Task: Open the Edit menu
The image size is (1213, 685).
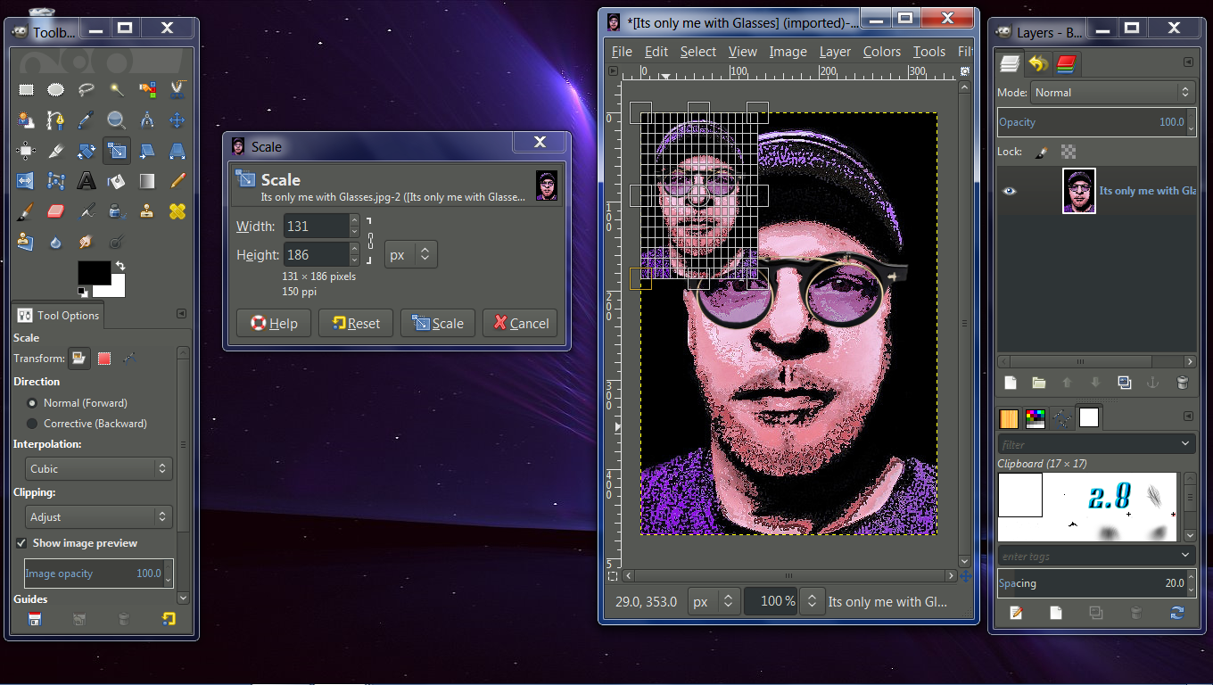Action: [656, 52]
